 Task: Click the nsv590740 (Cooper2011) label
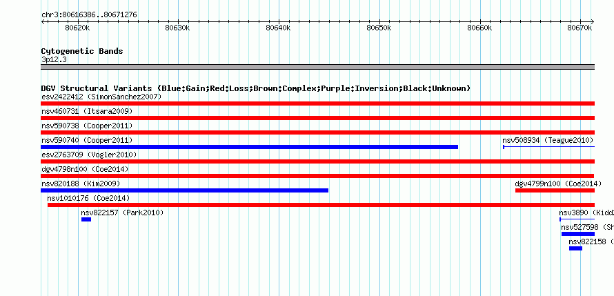[87, 140]
